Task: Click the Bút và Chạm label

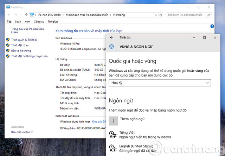Action: 68,80
